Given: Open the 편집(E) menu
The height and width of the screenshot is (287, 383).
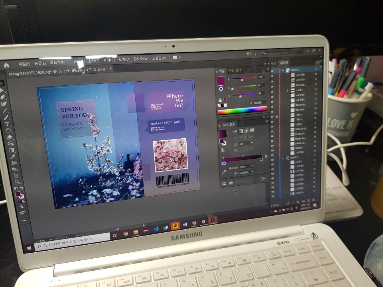Looking at the screenshot, I should pos(40,63).
